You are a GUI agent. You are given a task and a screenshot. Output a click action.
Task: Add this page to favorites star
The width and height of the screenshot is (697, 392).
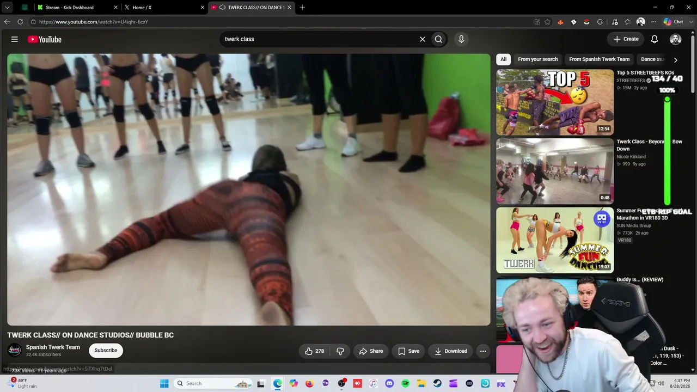[548, 22]
